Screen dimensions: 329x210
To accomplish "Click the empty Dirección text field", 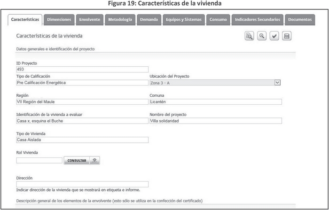I will click(82, 184).
